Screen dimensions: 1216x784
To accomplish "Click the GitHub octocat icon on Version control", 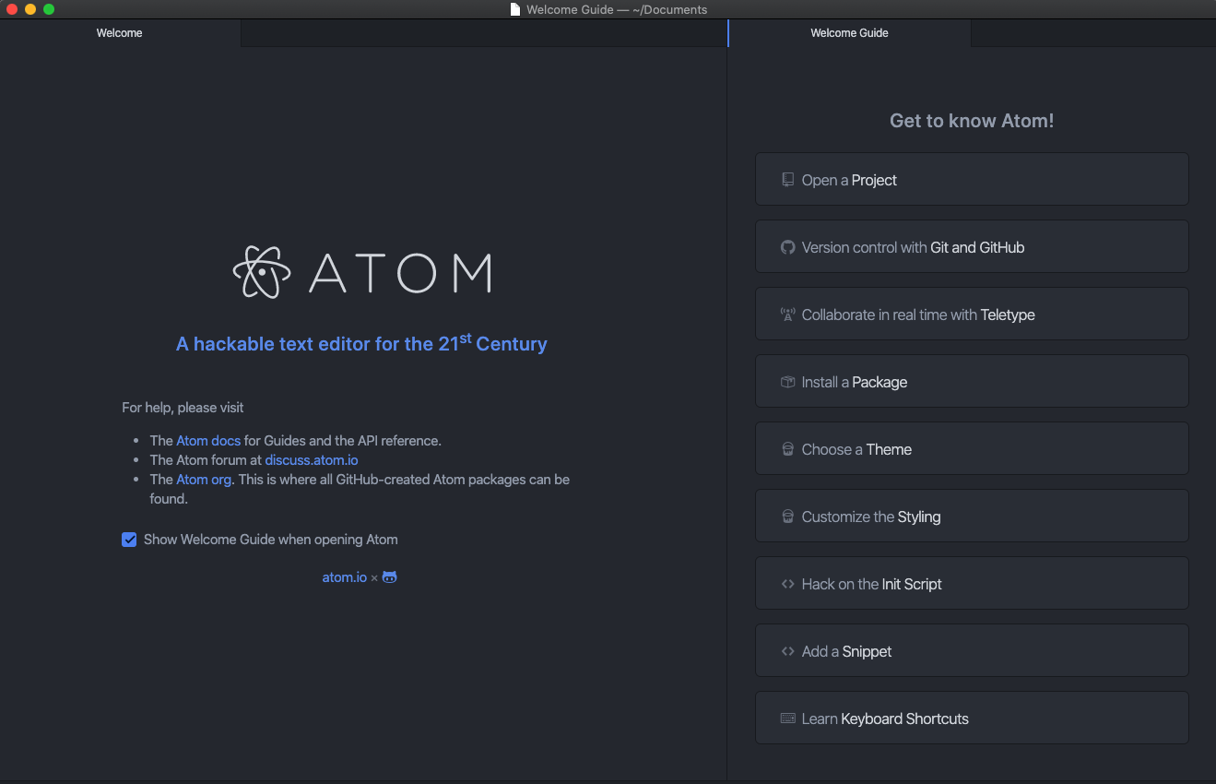I will coord(787,246).
